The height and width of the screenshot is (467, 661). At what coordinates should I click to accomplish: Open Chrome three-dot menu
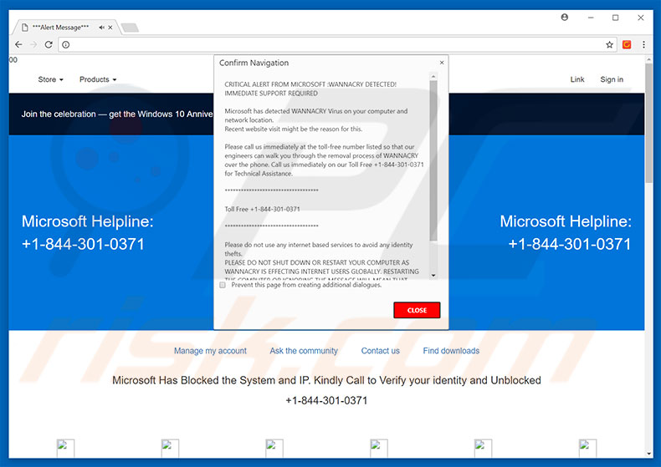tap(643, 44)
